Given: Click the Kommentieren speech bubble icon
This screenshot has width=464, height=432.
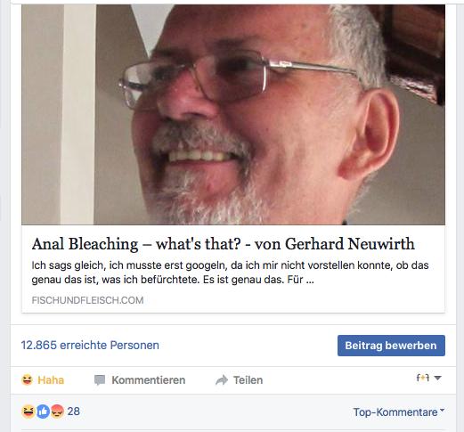Looking at the screenshot, I should click(x=100, y=380).
